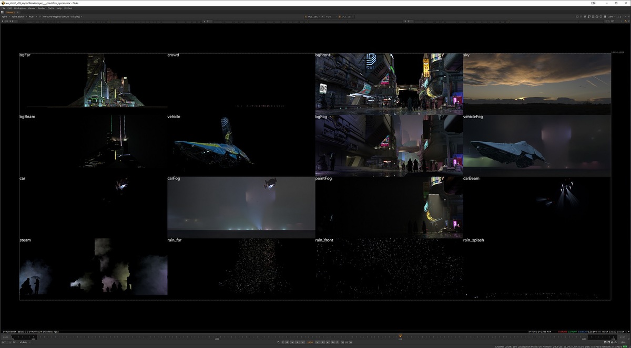Click the current frame number field
The height and width of the screenshot is (348, 631).
pyautogui.click(x=310, y=342)
